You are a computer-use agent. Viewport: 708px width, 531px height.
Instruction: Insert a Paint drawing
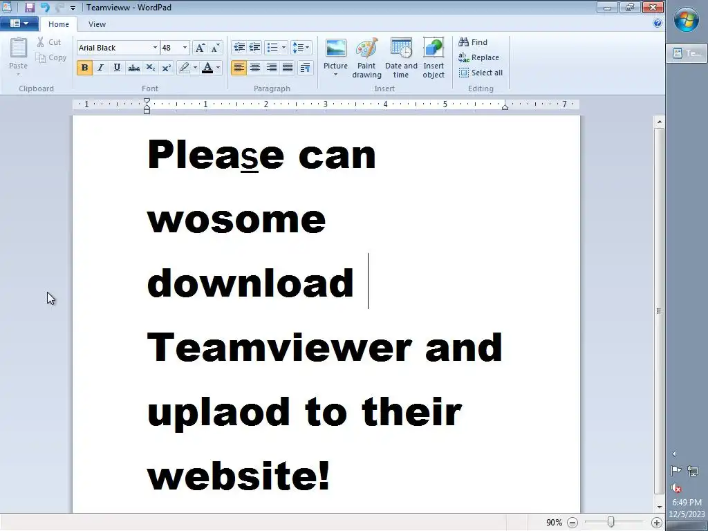pos(366,58)
